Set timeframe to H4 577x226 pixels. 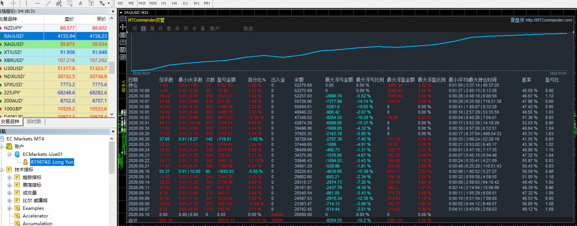(x=175, y=3)
